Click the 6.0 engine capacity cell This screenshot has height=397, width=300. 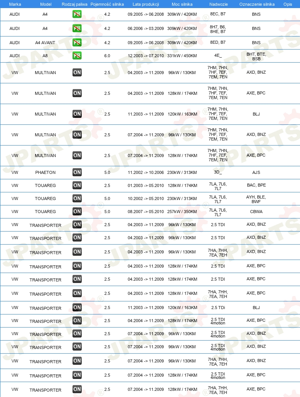pyautogui.click(x=107, y=56)
